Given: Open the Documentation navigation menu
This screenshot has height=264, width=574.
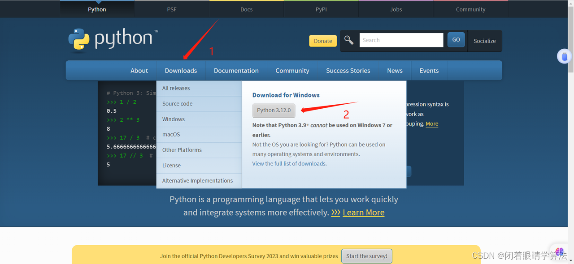Looking at the screenshot, I should click(236, 71).
